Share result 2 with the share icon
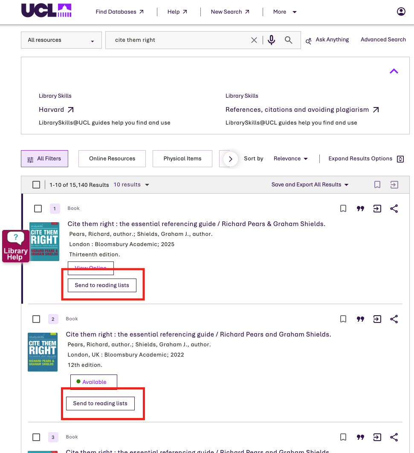The height and width of the screenshot is (453, 414). coord(394,319)
